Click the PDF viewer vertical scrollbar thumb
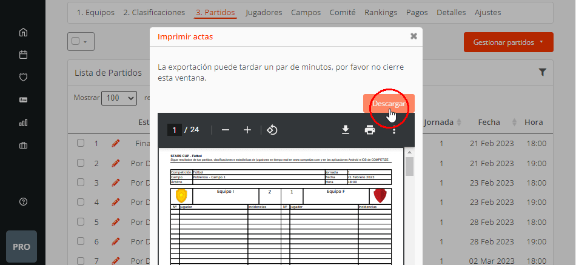576x265 pixels. coord(409,167)
